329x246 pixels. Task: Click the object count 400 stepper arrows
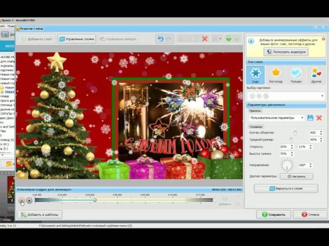click(321, 133)
